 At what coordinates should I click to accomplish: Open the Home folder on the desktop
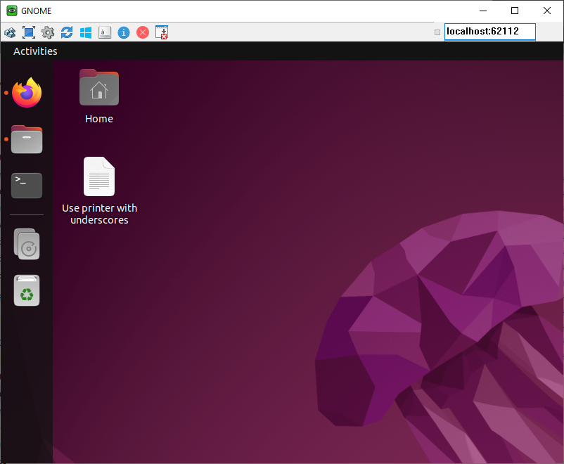[x=98, y=88]
